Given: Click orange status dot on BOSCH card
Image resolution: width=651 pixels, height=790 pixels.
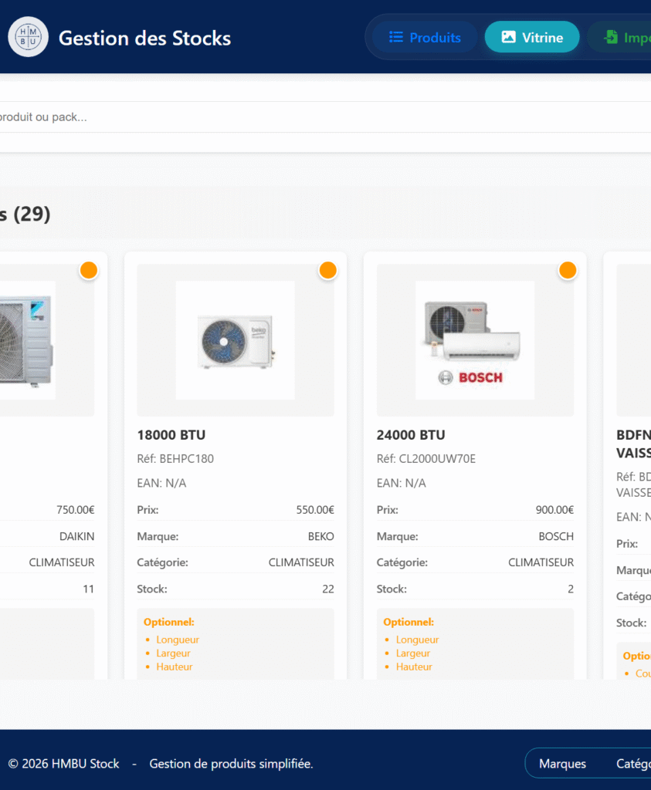Looking at the screenshot, I should pos(568,271).
